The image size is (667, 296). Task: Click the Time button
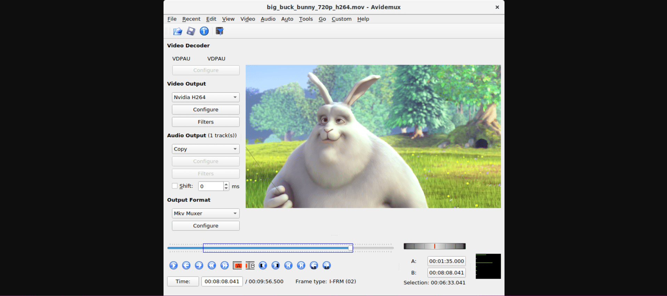[183, 281]
